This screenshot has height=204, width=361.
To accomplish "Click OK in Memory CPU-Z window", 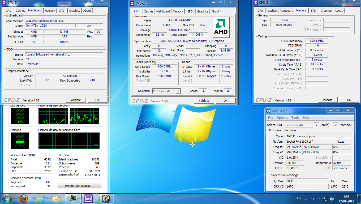I will pos(349,100).
